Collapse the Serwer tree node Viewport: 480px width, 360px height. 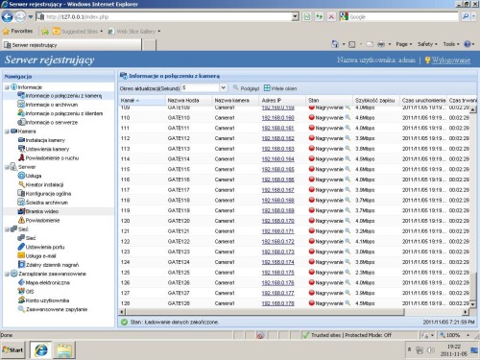click(7, 167)
